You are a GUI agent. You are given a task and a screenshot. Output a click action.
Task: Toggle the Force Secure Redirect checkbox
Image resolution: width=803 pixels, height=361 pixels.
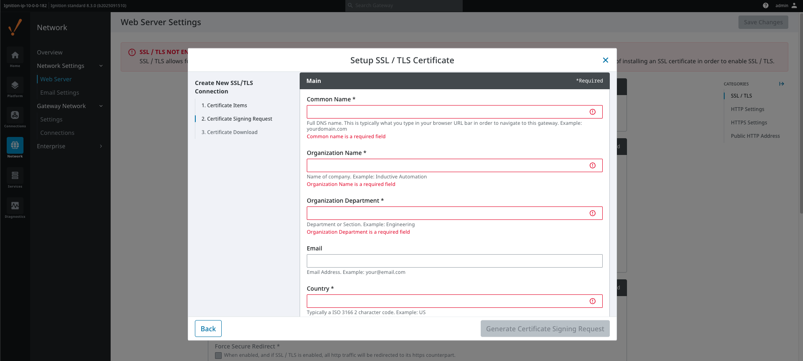point(218,355)
